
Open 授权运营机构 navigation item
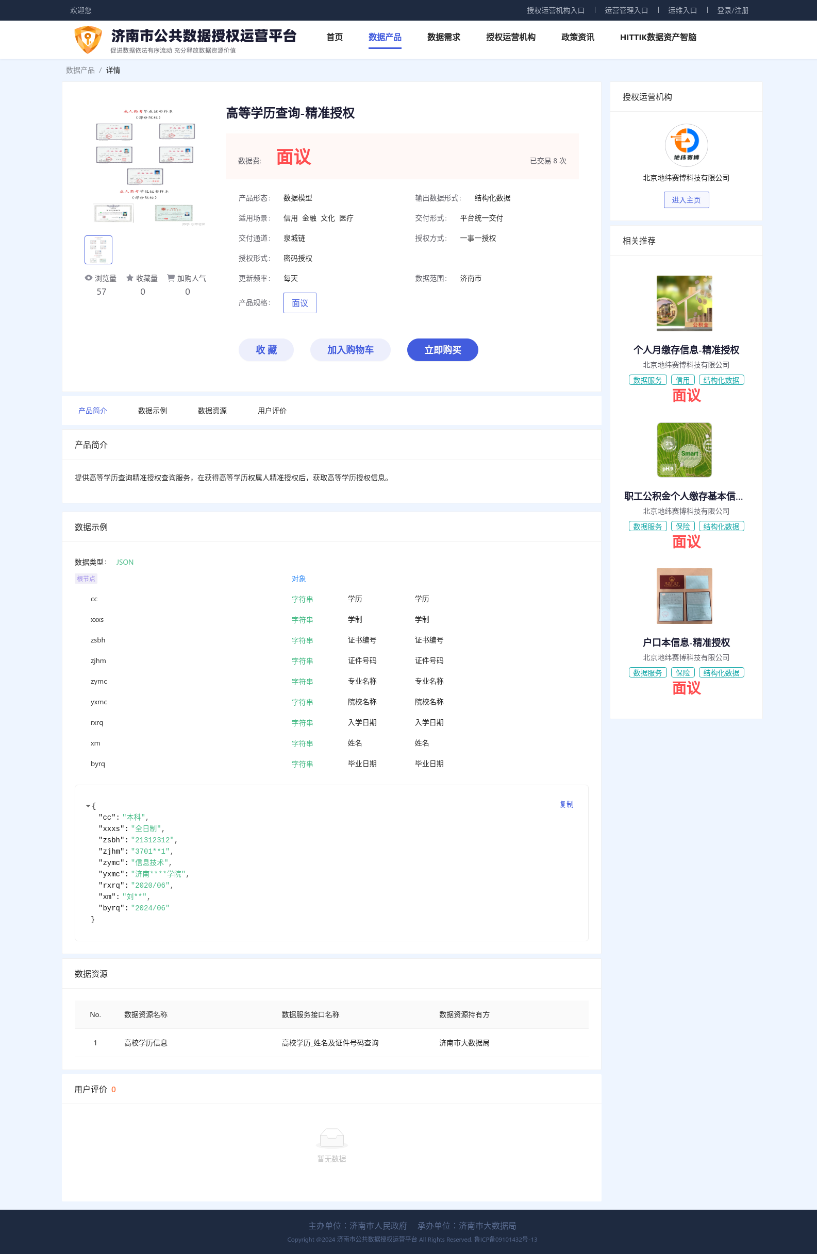[510, 37]
